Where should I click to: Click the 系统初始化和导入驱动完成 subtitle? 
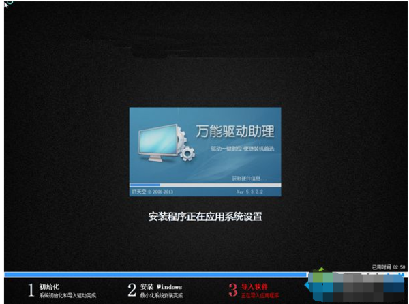67,295
